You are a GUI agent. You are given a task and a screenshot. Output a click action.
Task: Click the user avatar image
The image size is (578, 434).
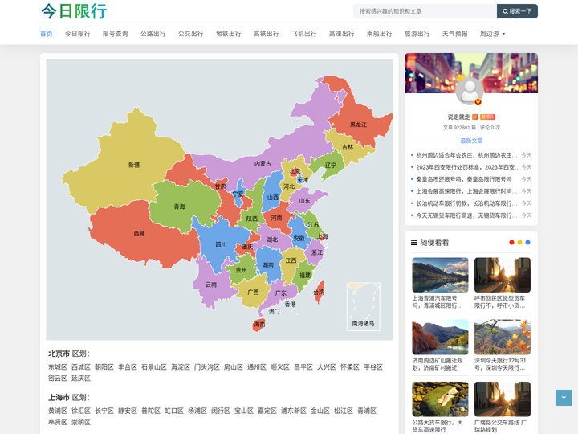click(x=470, y=91)
